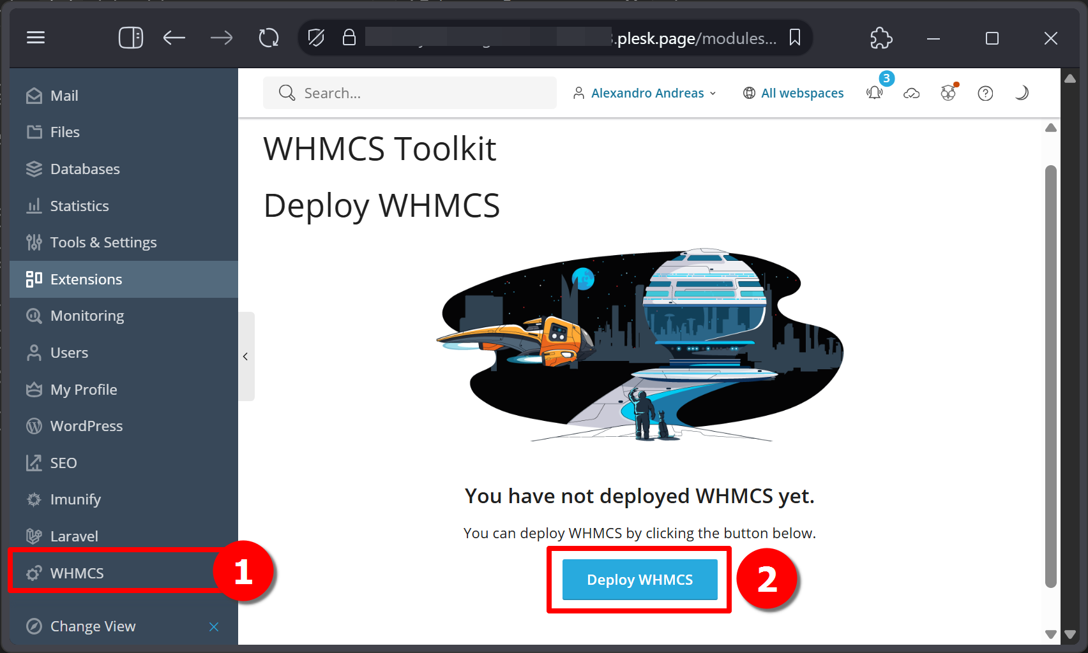Open My Profile in the sidebar
This screenshot has height=653, width=1088.
coord(124,390)
